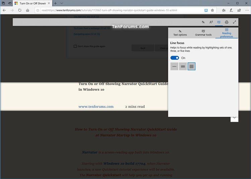The image size is (251, 179).
Task: Open text size options in reading bar
Action: [203, 22]
